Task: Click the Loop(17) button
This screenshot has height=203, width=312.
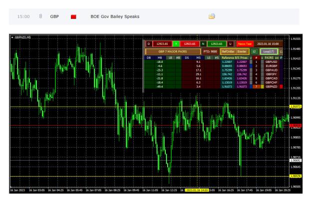Action: [x=269, y=51]
